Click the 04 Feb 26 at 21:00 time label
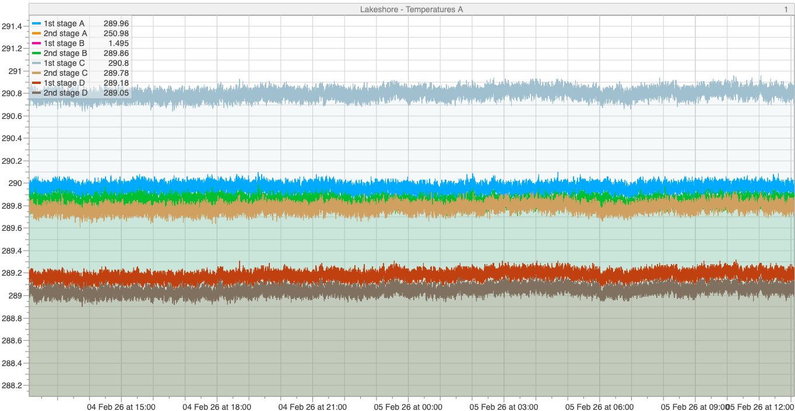The image size is (795, 411). click(x=312, y=406)
